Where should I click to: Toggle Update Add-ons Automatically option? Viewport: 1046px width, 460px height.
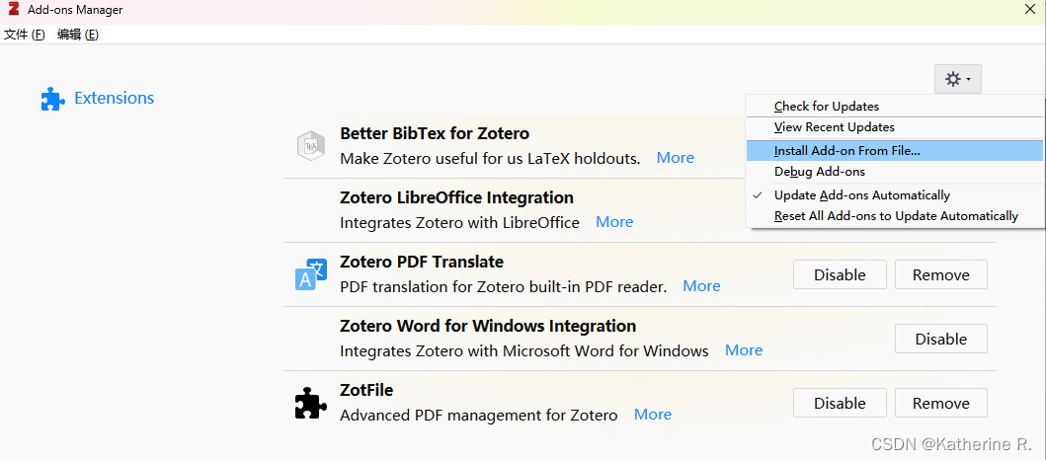[861, 195]
